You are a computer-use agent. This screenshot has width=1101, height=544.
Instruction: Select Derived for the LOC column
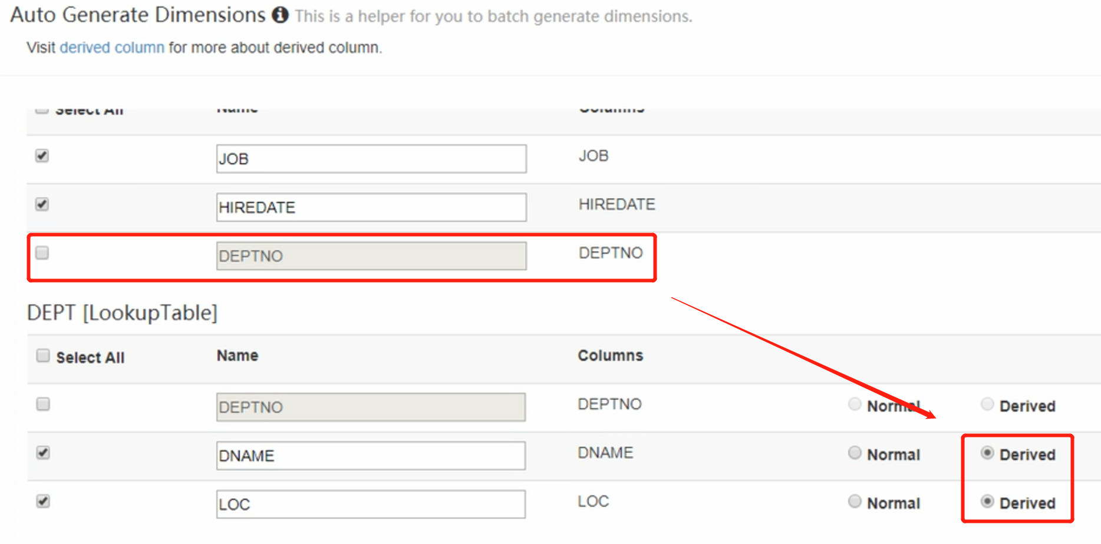click(x=987, y=502)
